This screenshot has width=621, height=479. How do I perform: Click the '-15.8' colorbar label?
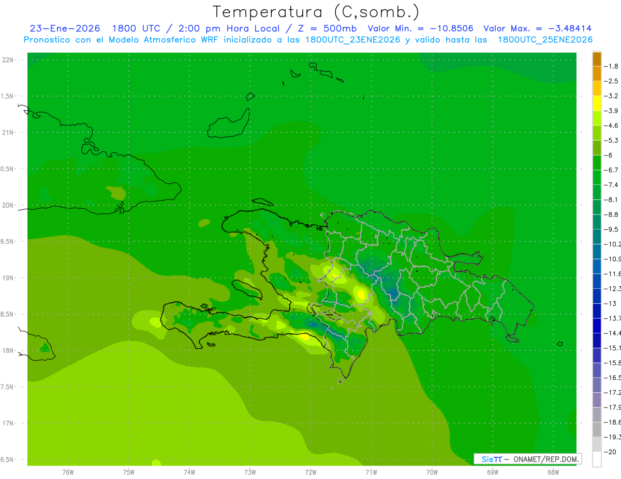click(612, 363)
